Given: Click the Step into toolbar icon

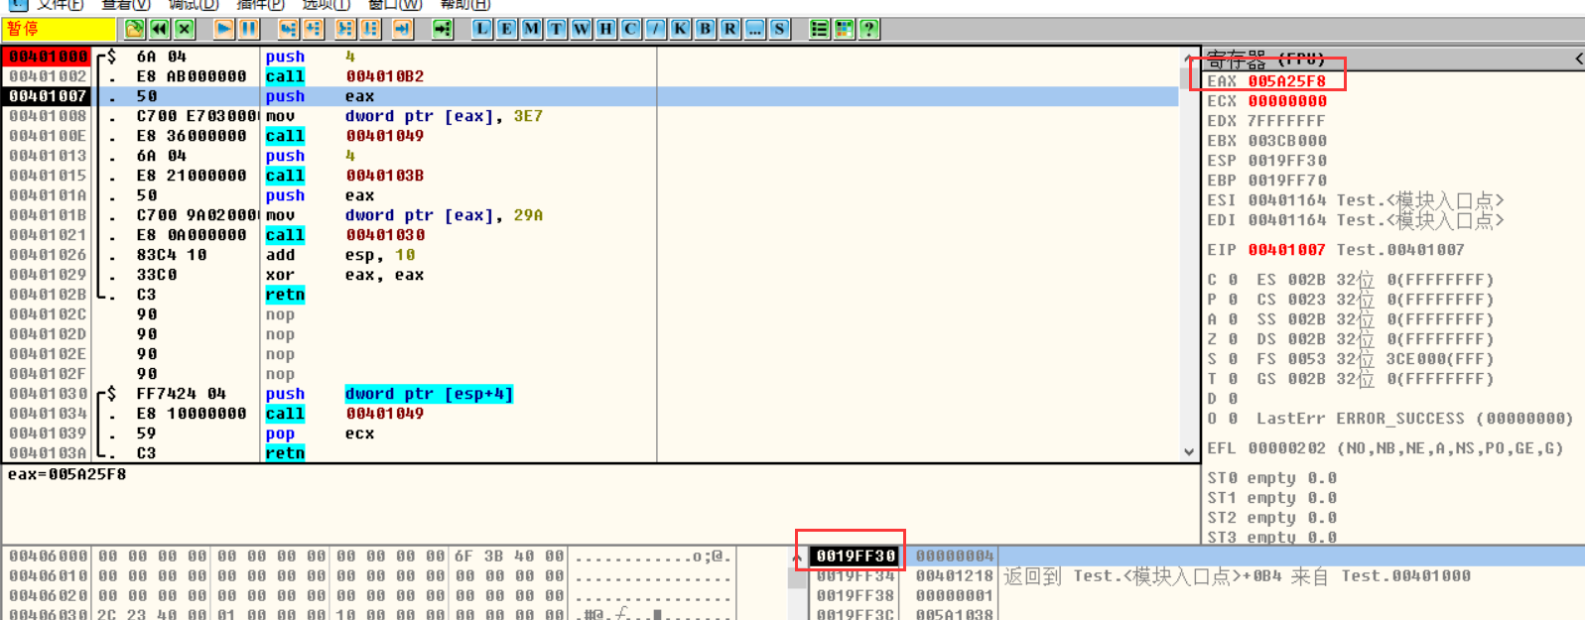Looking at the screenshot, I should click(x=288, y=29).
